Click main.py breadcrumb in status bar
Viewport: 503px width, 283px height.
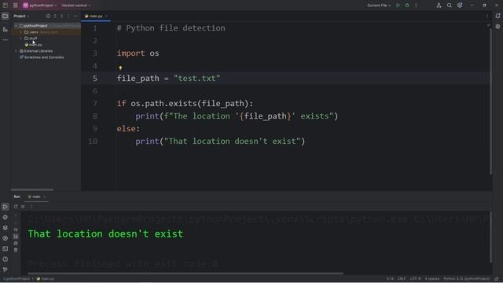point(46,279)
